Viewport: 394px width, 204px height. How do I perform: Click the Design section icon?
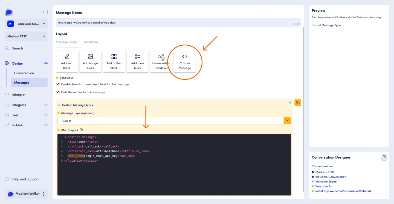[7, 63]
